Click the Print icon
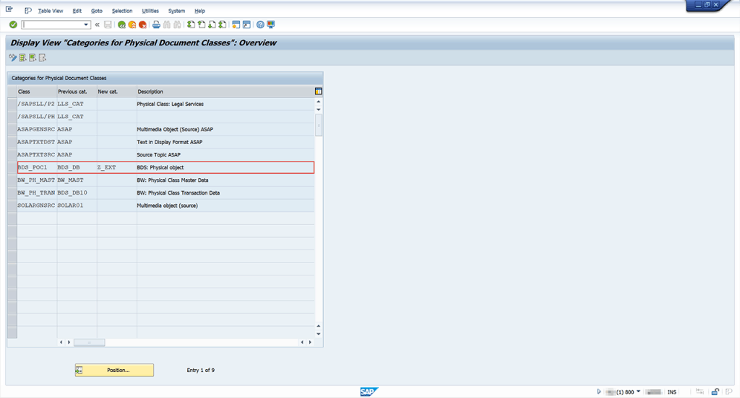Screen dimensions: 740x398 [156, 25]
